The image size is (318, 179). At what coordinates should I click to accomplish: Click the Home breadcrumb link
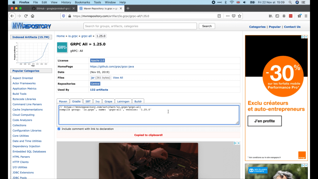coord(60,36)
